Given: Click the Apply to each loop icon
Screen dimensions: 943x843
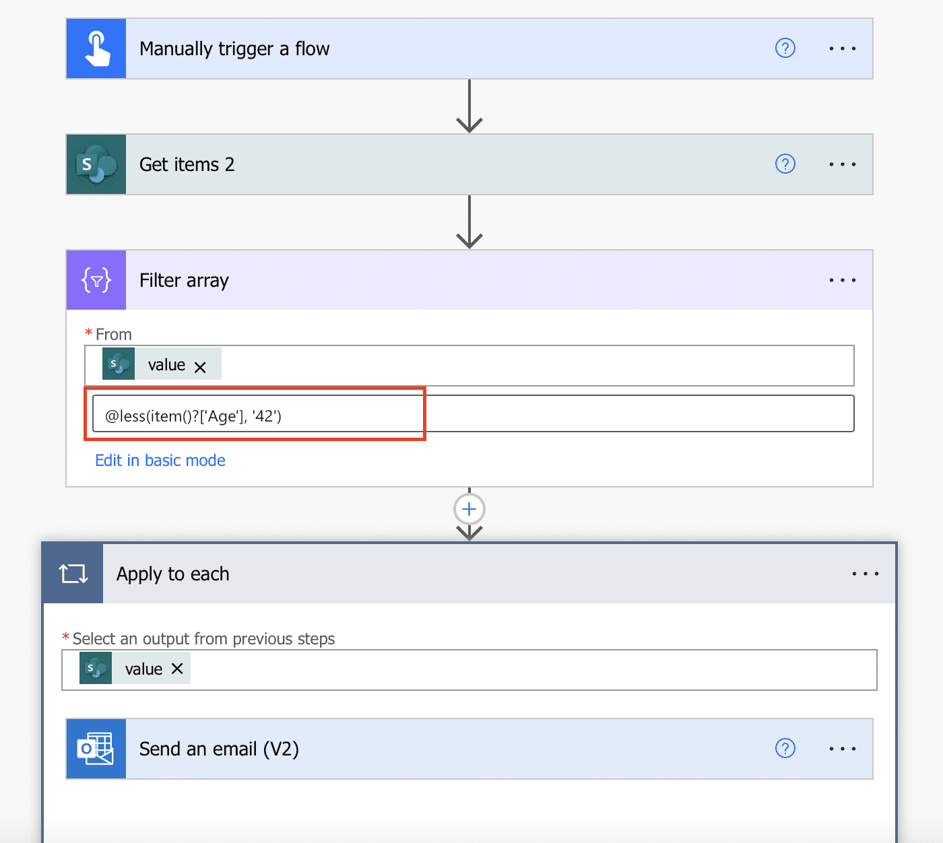Looking at the screenshot, I should tap(72, 573).
